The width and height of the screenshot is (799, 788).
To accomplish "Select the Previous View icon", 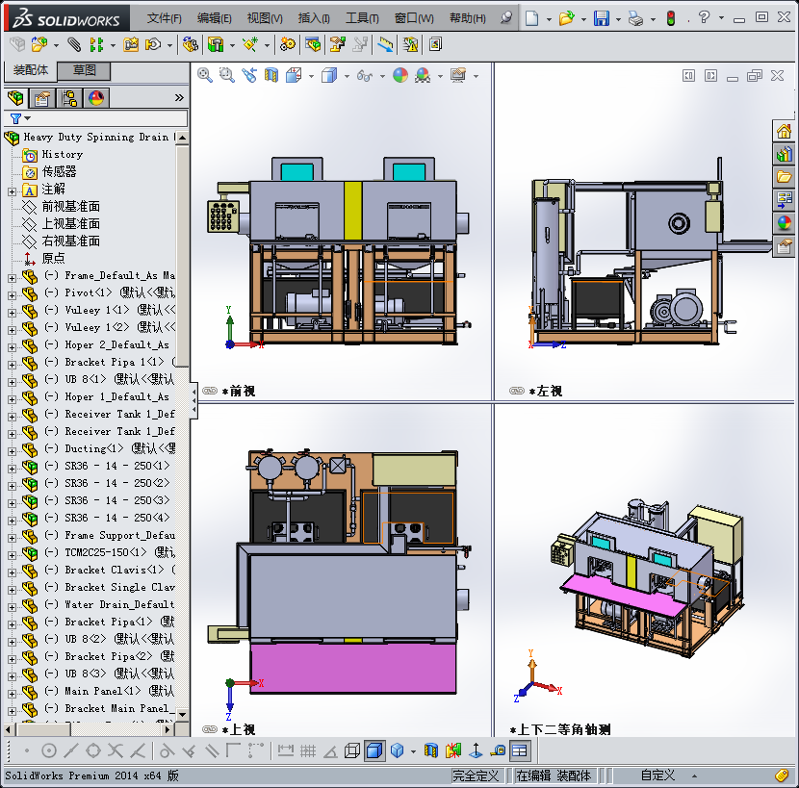I will tap(249, 75).
